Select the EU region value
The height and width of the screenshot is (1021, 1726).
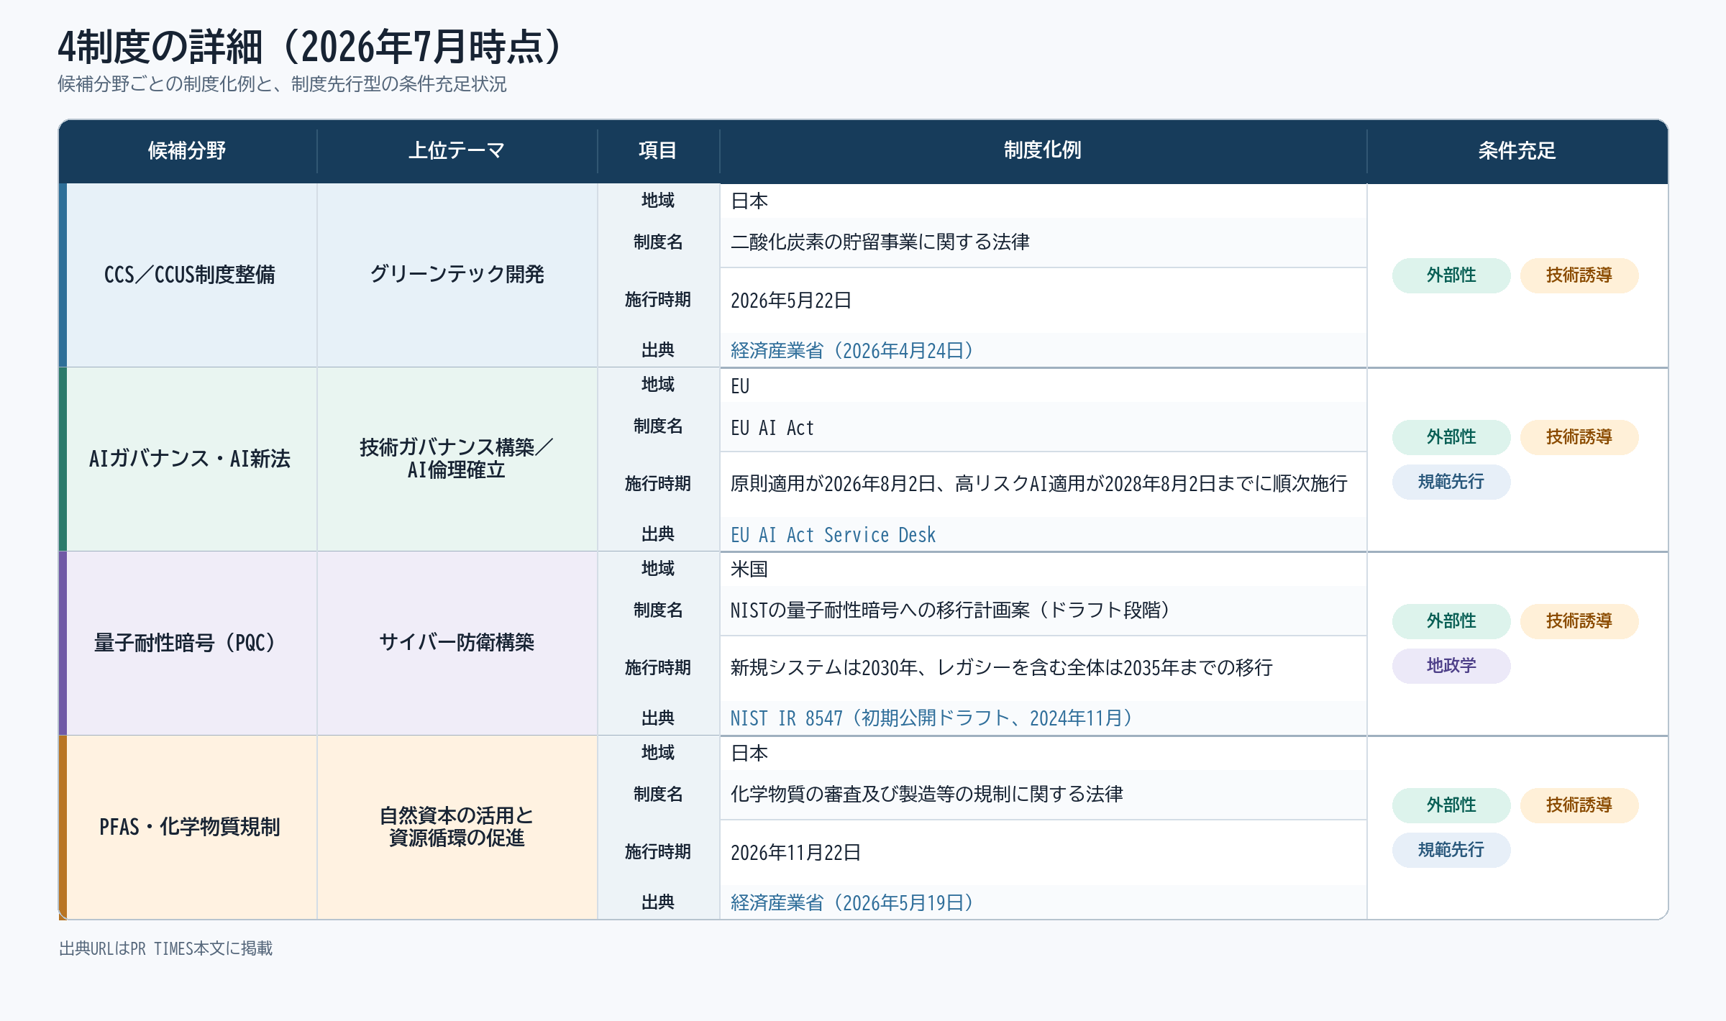click(x=739, y=386)
